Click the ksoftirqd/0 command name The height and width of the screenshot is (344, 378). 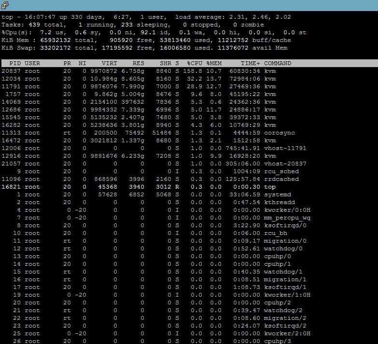(285, 225)
